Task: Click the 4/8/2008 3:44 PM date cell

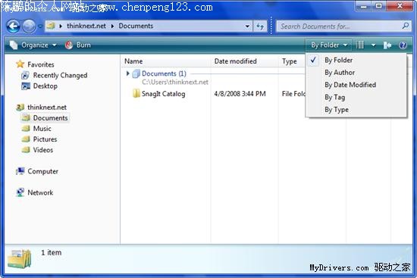Action: [x=240, y=94]
